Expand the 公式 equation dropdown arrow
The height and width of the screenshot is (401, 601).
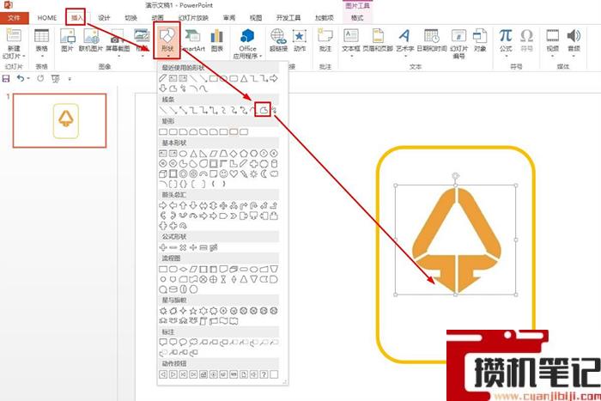coord(506,56)
